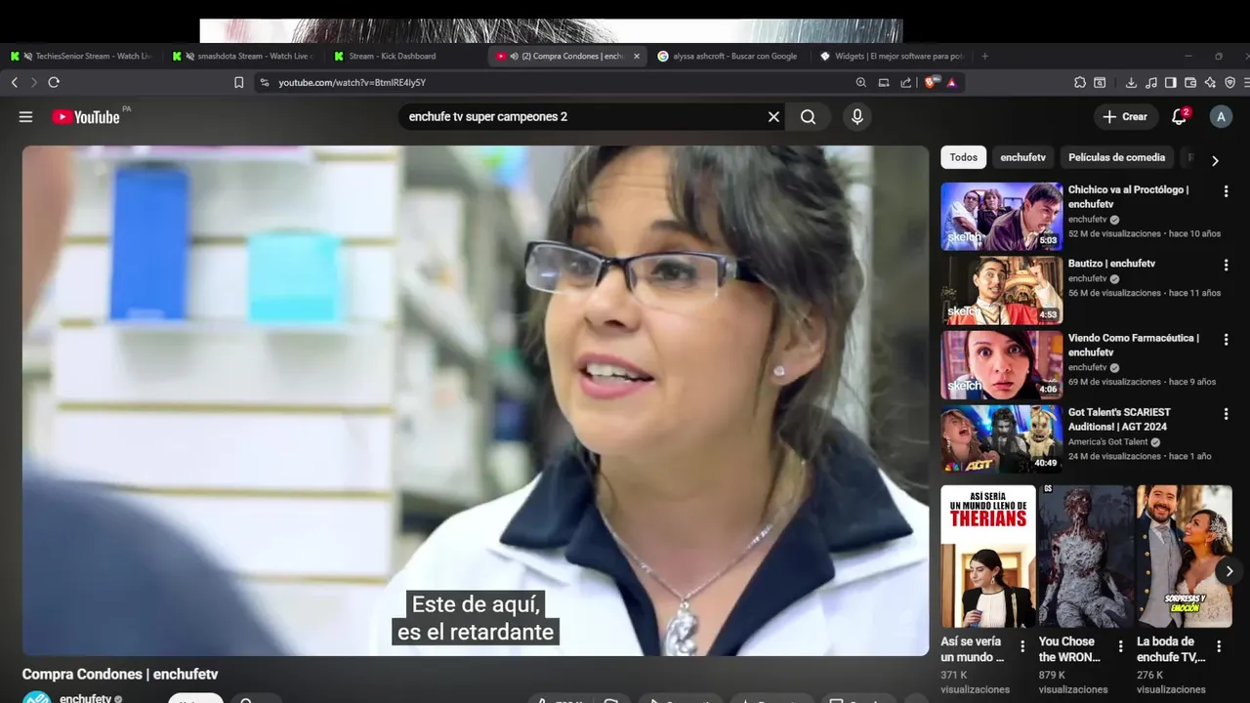1250x703 pixels.
Task: Select Películas de comedia chip
Action: click(1116, 157)
